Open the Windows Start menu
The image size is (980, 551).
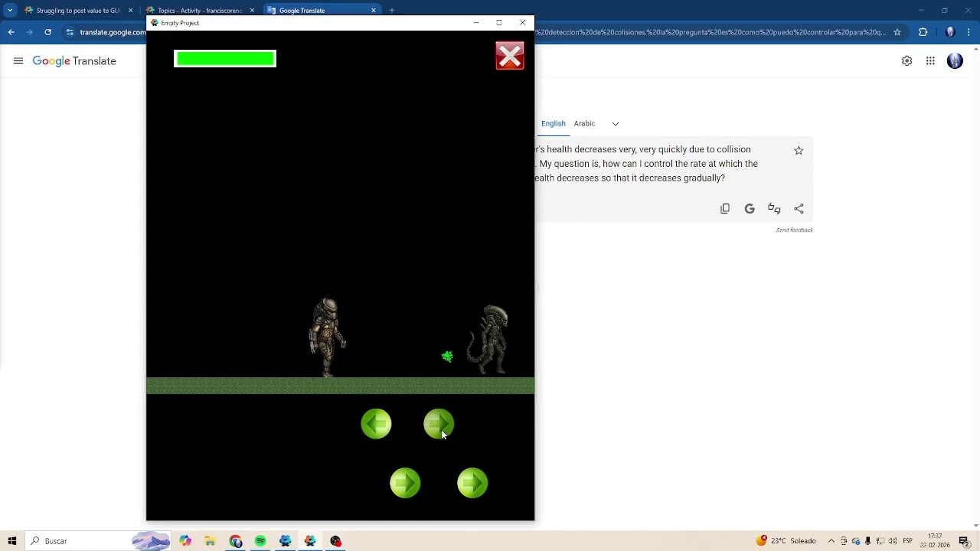[x=12, y=541]
